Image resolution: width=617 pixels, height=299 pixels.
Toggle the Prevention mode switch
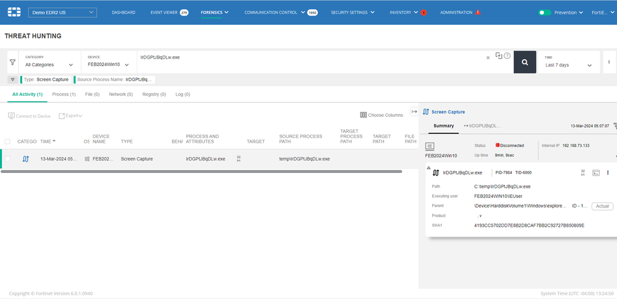(x=545, y=12)
